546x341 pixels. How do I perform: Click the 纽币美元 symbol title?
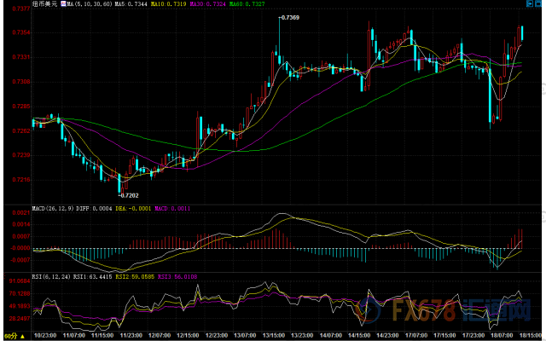(45, 5)
